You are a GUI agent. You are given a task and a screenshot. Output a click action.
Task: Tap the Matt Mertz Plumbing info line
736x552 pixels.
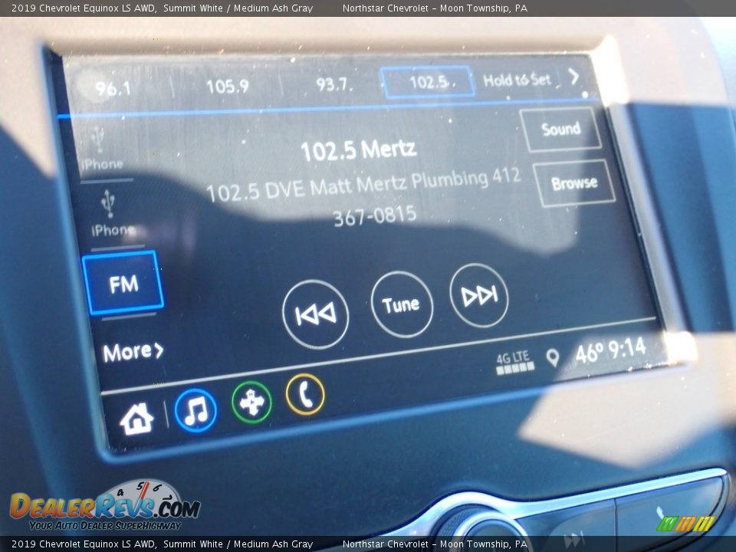tap(363, 184)
